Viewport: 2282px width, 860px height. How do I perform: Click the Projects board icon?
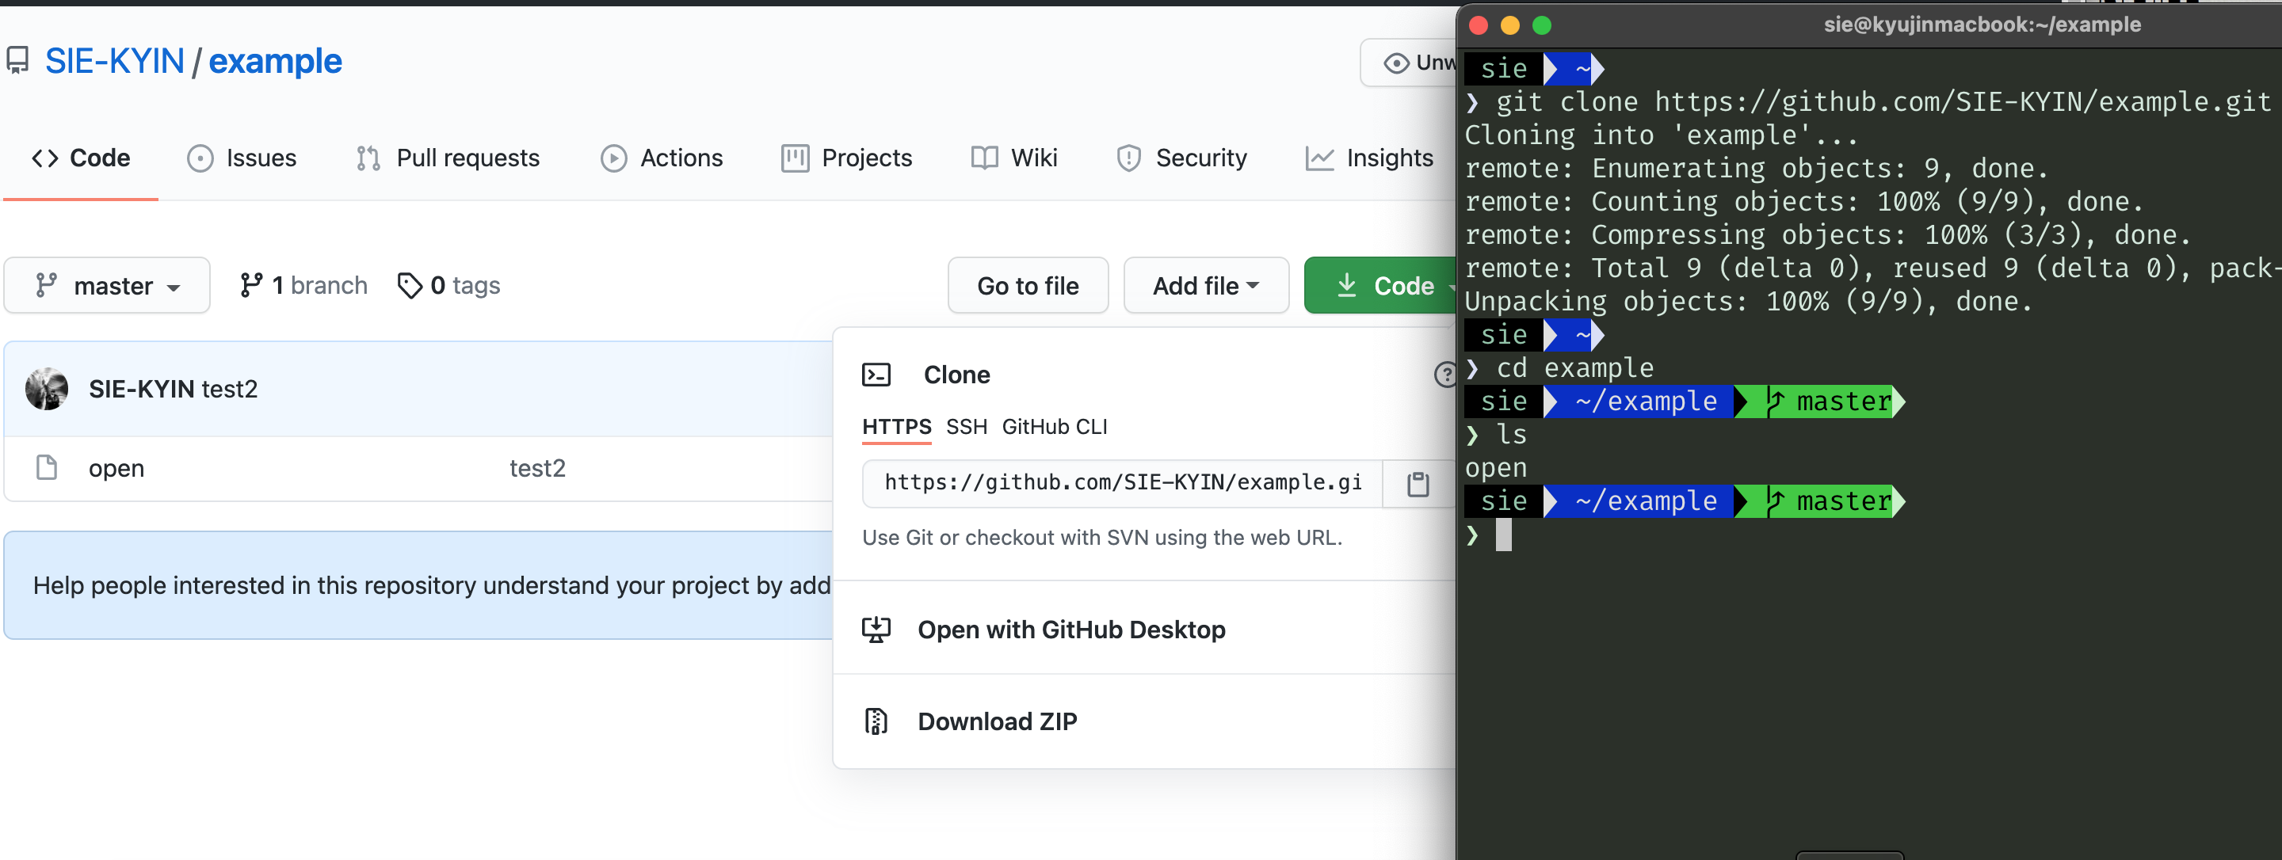tap(795, 158)
